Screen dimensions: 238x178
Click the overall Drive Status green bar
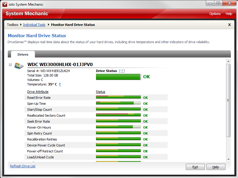click(x=118, y=77)
